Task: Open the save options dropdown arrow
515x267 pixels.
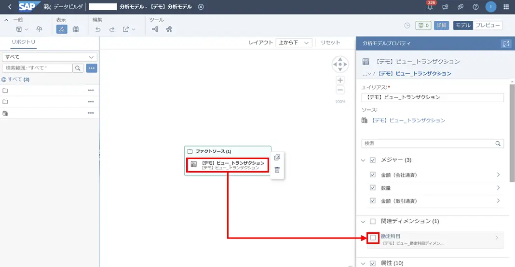Action: click(27, 29)
